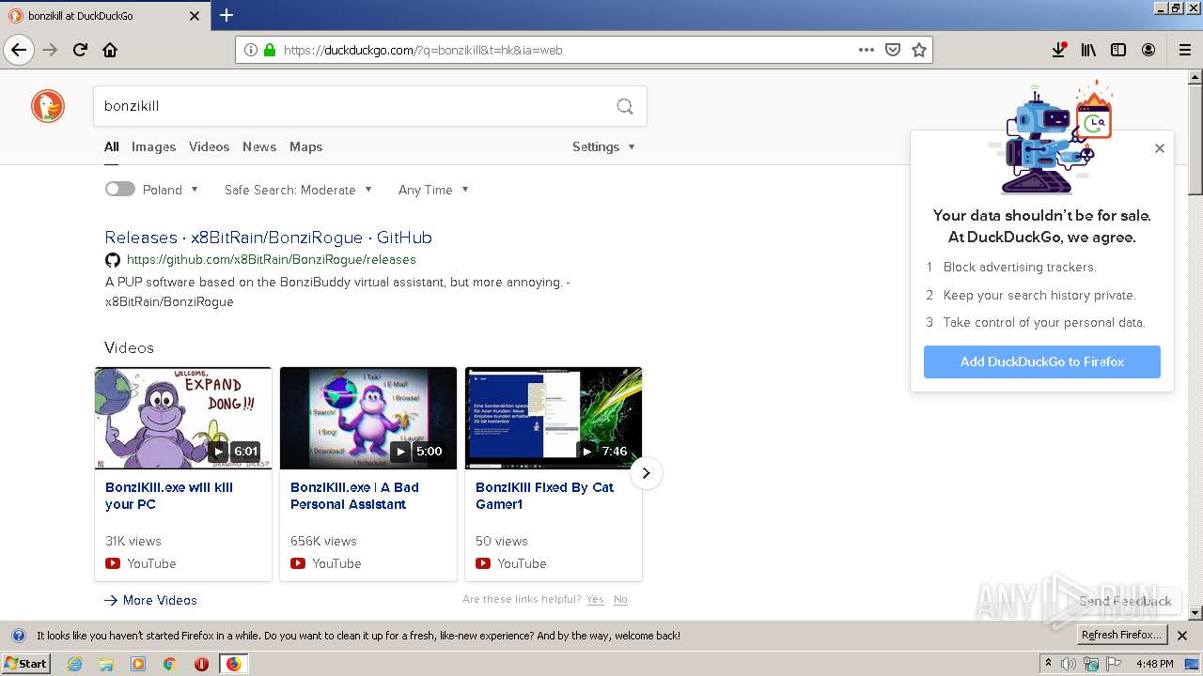Reload the current page
The width and height of the screenshot is (1203, 676).
[81, 50]
